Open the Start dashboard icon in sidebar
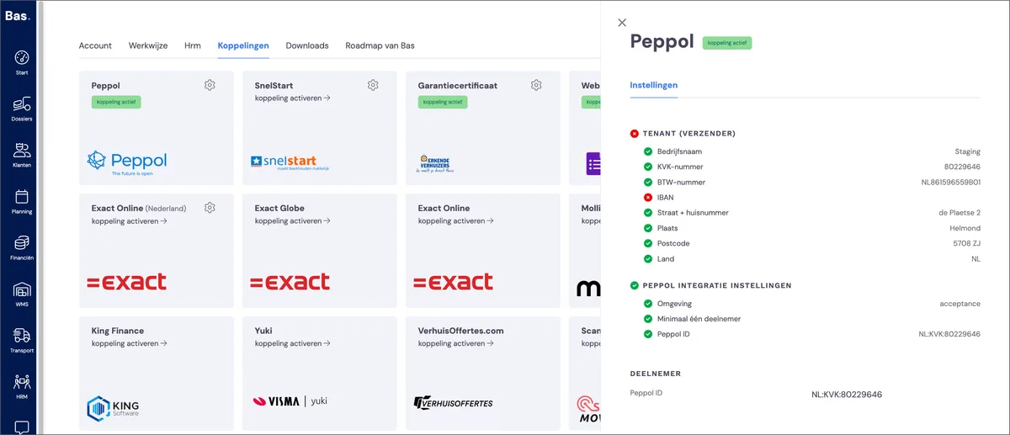This screenshot has height=435, width=1010. click(22, 58)
